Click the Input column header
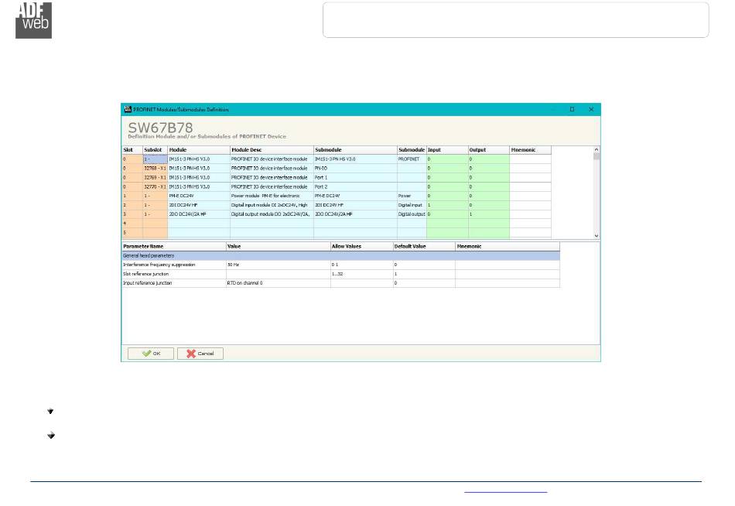The image size is (735, 506). coord(447,150)
